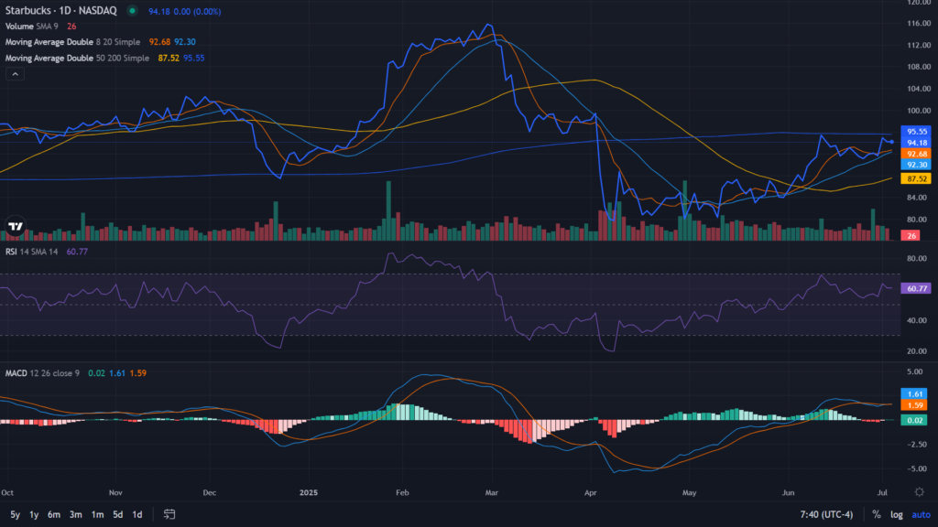
Task: Click the Jun label on time axis
Action: (x=789, y=492)
